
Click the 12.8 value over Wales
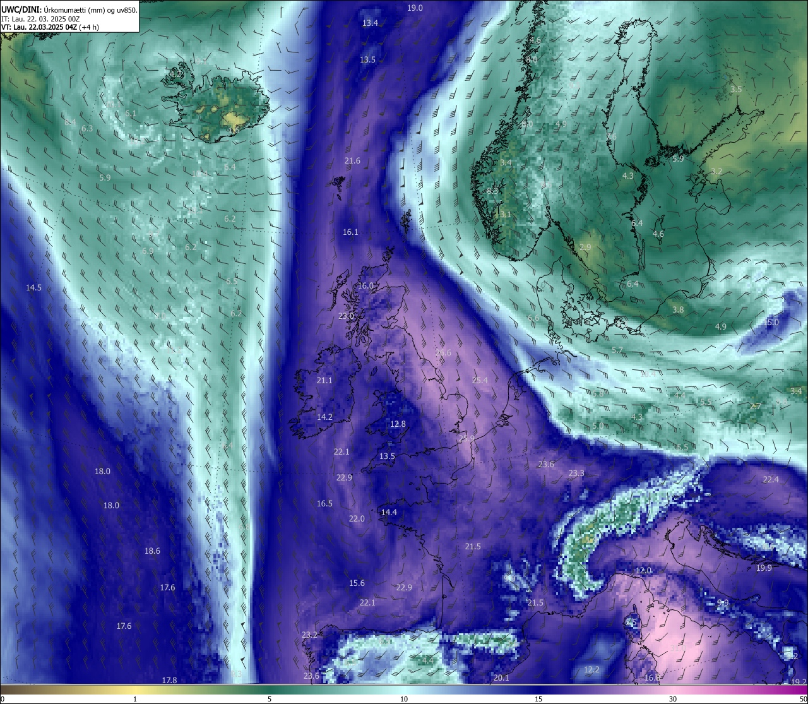pyautogui.click(x=398, y=424)
